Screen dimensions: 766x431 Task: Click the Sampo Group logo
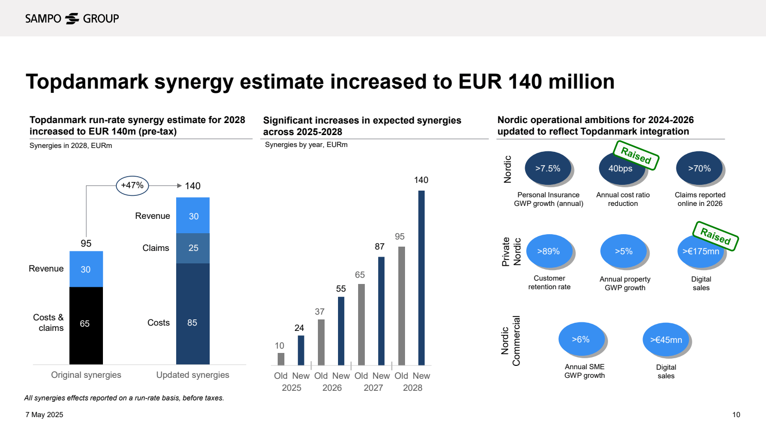pyautogui.click(x=72, y=19)
